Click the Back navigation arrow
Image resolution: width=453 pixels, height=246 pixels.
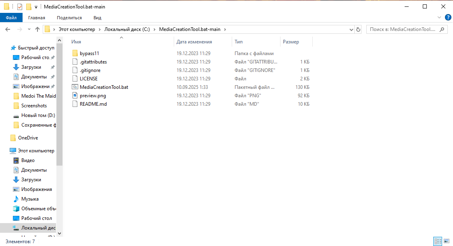tap(8, 29)
